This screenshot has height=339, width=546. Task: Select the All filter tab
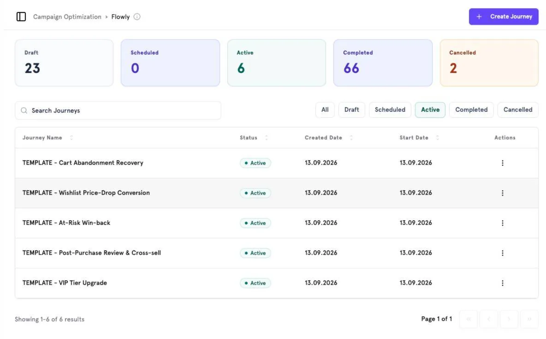coord(325,110)
